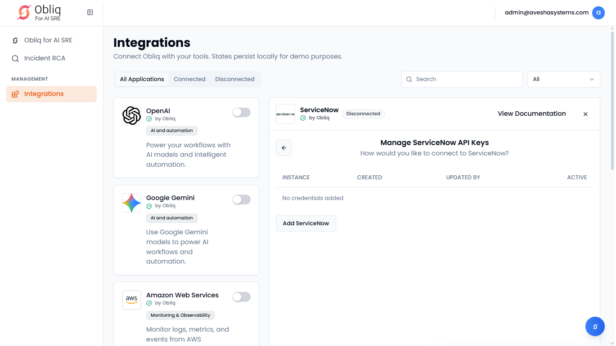Collapse the sidebar with the panel icon
This screenshot has height=346, width=616.
tap(90, 13)
